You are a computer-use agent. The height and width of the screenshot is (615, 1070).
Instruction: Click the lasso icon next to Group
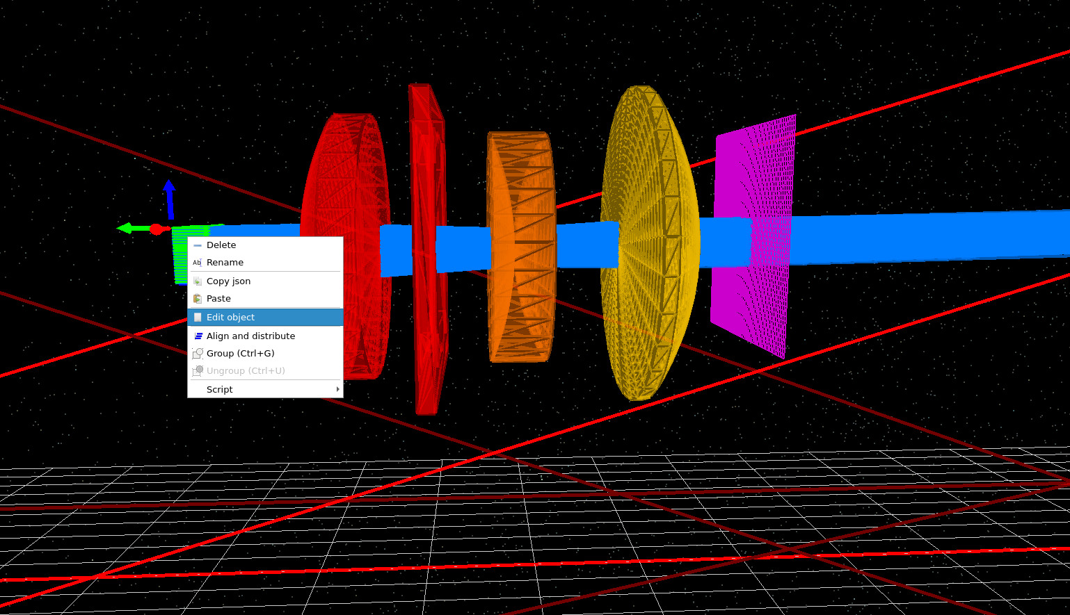click(x=197, y=353)
